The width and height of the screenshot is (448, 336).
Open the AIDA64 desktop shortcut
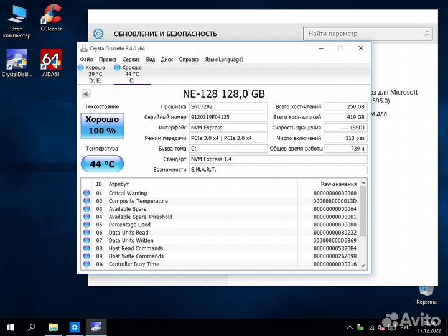[50, 60]
